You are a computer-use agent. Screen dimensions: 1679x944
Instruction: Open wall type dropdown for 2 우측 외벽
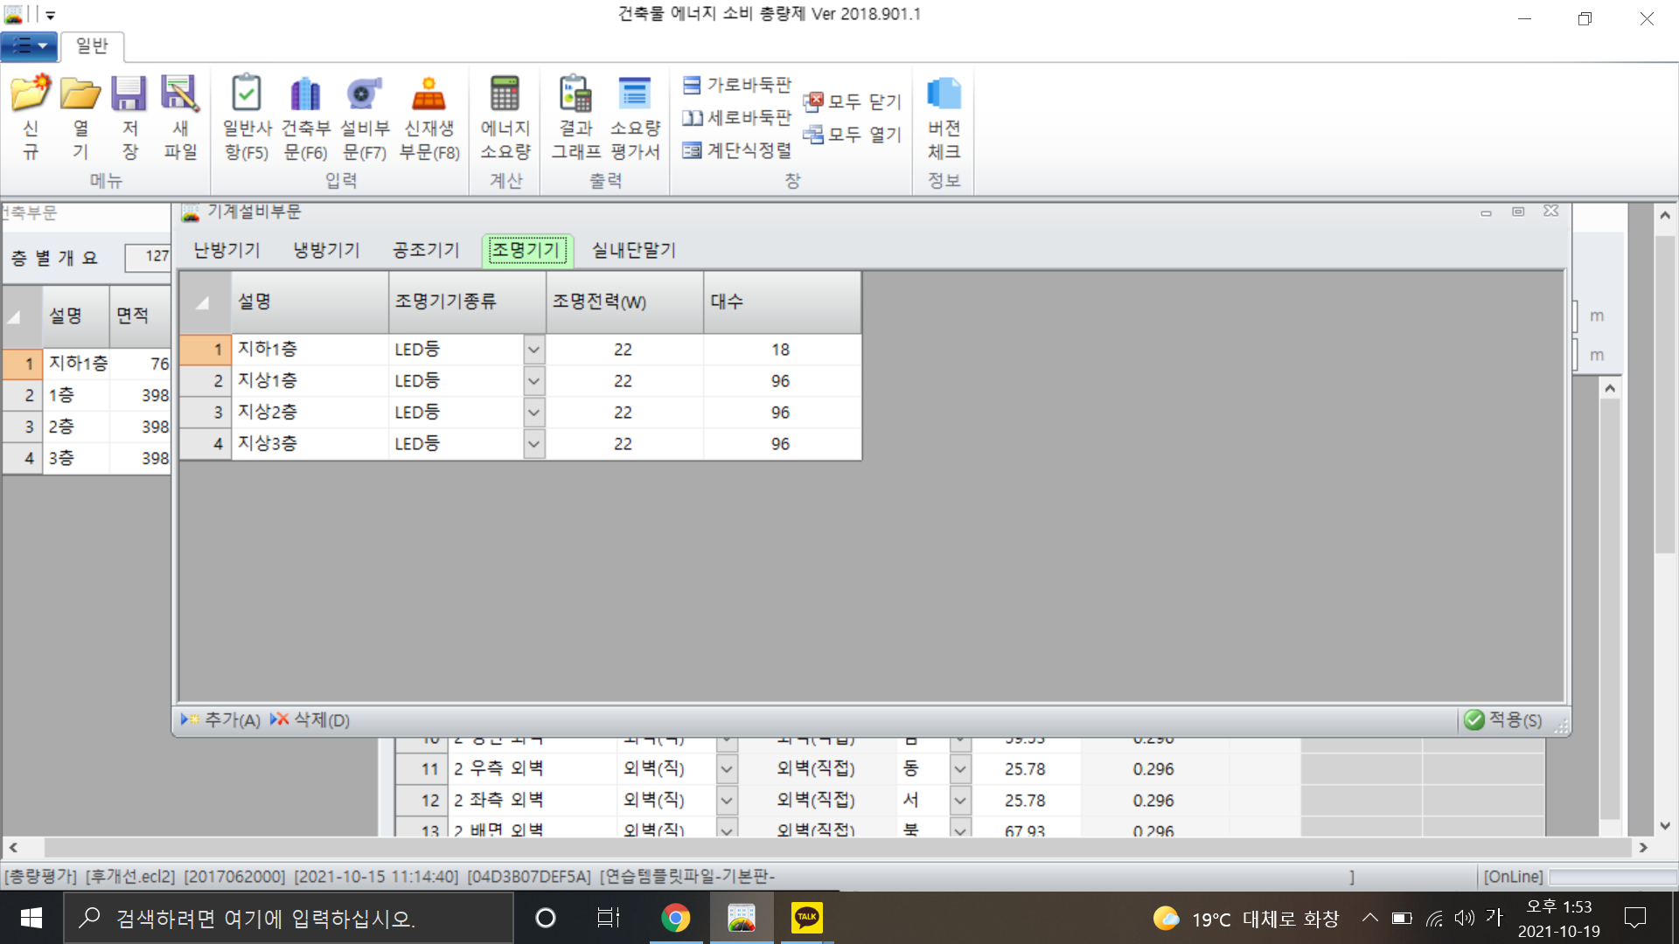726,769
